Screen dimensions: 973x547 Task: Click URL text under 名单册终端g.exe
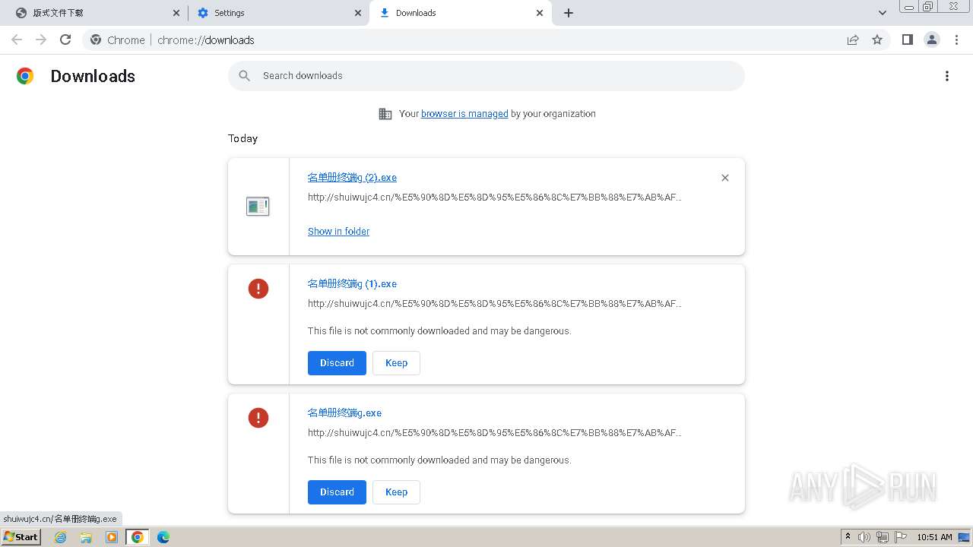point(495,433)
